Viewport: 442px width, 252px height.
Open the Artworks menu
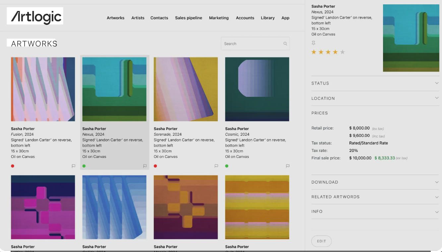pyautogui.click(x=116, y=18)
